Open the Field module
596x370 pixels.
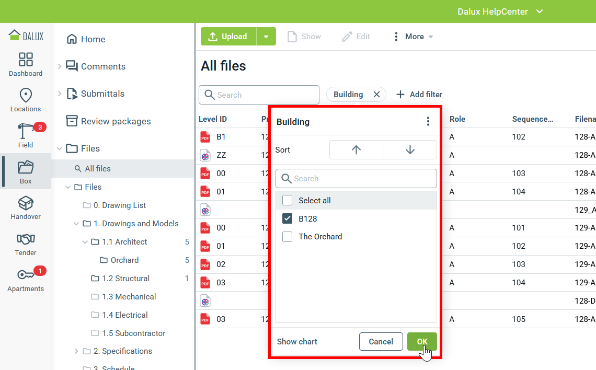[x=26, y=136]
